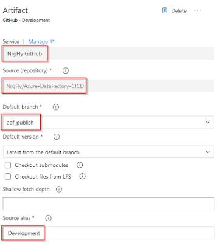Click the Shallow fetch depth input field
Image resolution: width=219 pixels, height=243 pixels.
(108, 204)
